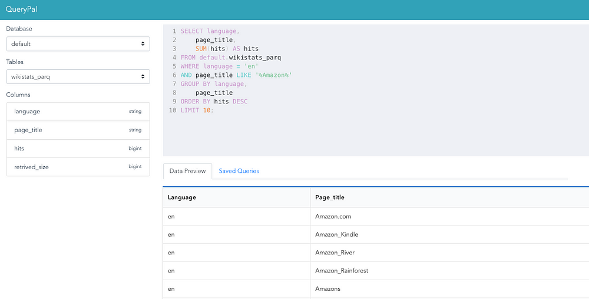Click line number 10 in editor gutter

pyautogui.click(x=173, y=110)
